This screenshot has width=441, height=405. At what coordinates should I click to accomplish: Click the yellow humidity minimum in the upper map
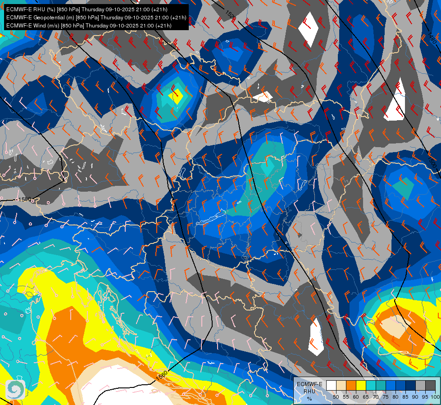coord(176,96)
